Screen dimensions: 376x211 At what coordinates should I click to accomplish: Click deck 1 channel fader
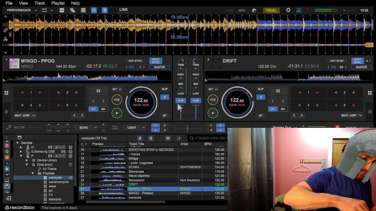point(181,112)
